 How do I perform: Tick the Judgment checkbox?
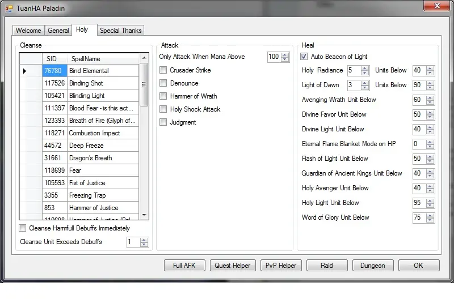(x=163, y=122)
